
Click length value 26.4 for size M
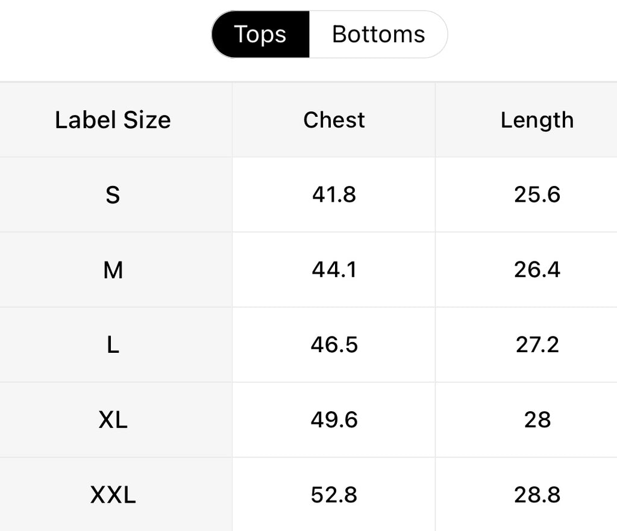(x=537, y=270)
